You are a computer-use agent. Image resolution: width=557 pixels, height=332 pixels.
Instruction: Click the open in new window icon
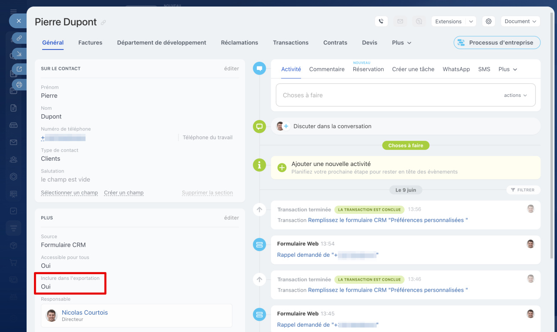(19, 69)
